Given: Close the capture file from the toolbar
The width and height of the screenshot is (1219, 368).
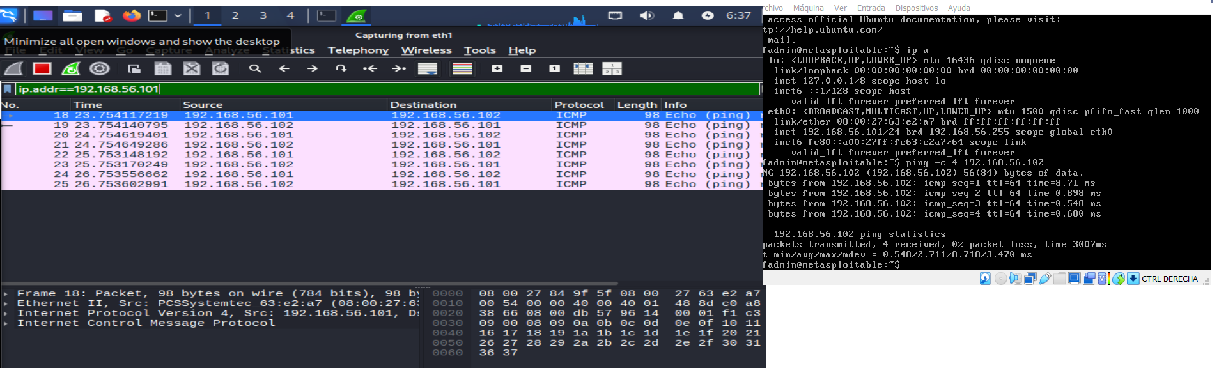Looking at the screenshot, I should pyautogui.click(x=192, y=68).
